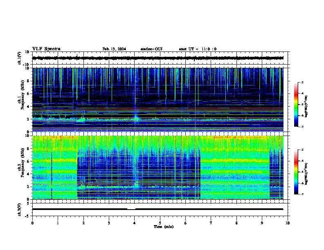Click time axis tick label "8"

coord(236,223)
